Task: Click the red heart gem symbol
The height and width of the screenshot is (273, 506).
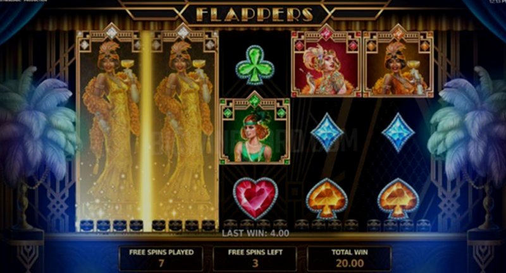Action: coord(255,198)
